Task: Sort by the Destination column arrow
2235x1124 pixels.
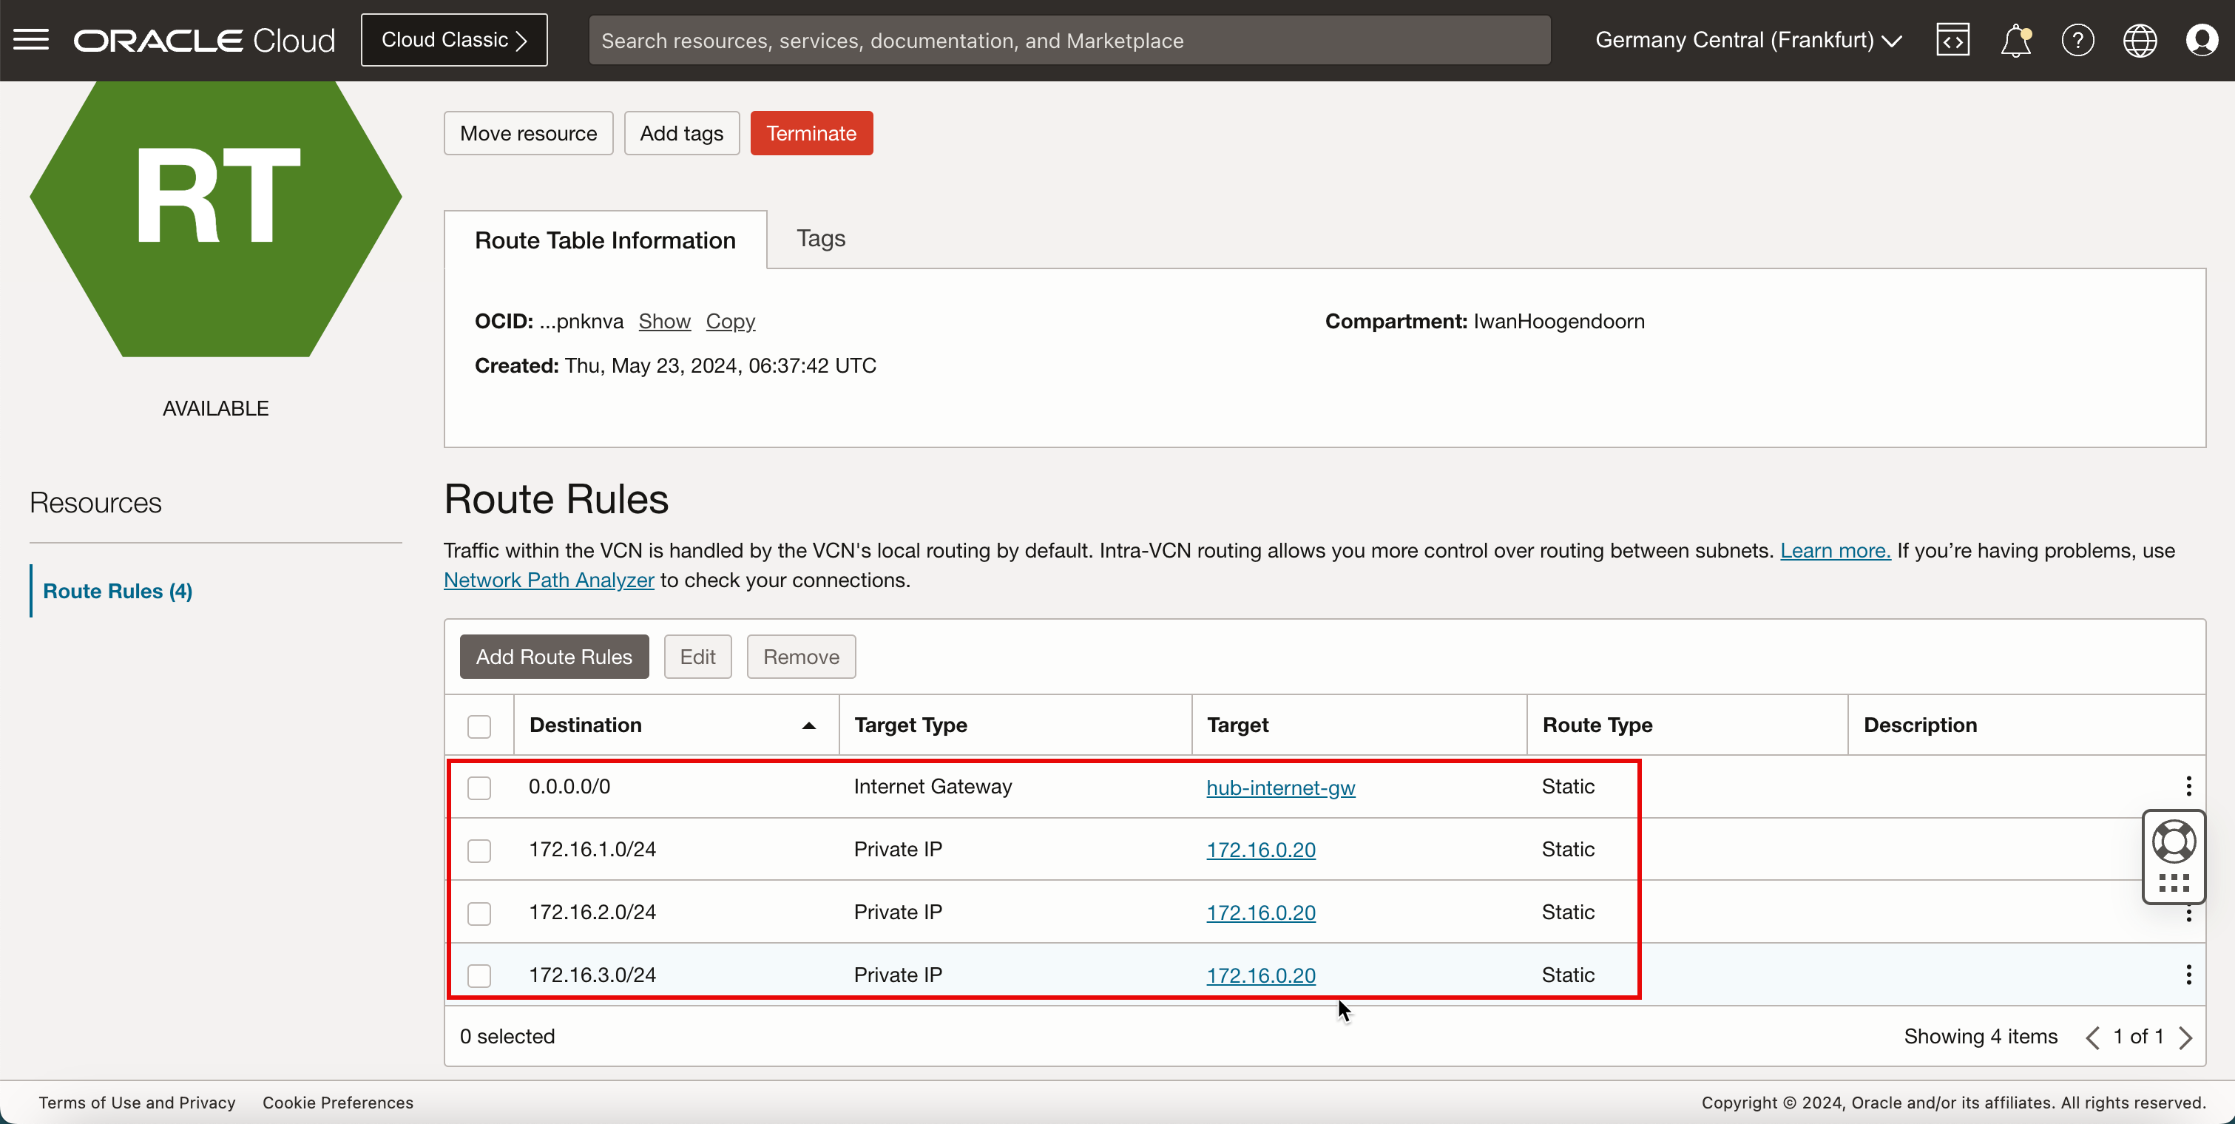Action: click(808, 725)
